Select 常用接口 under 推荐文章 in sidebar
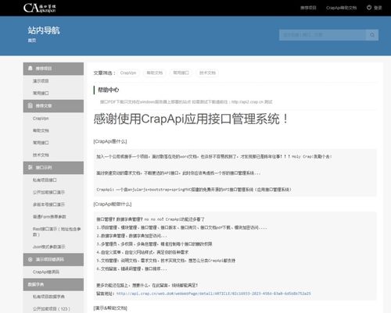Viewport: 391px width, 313px height. 41,143
